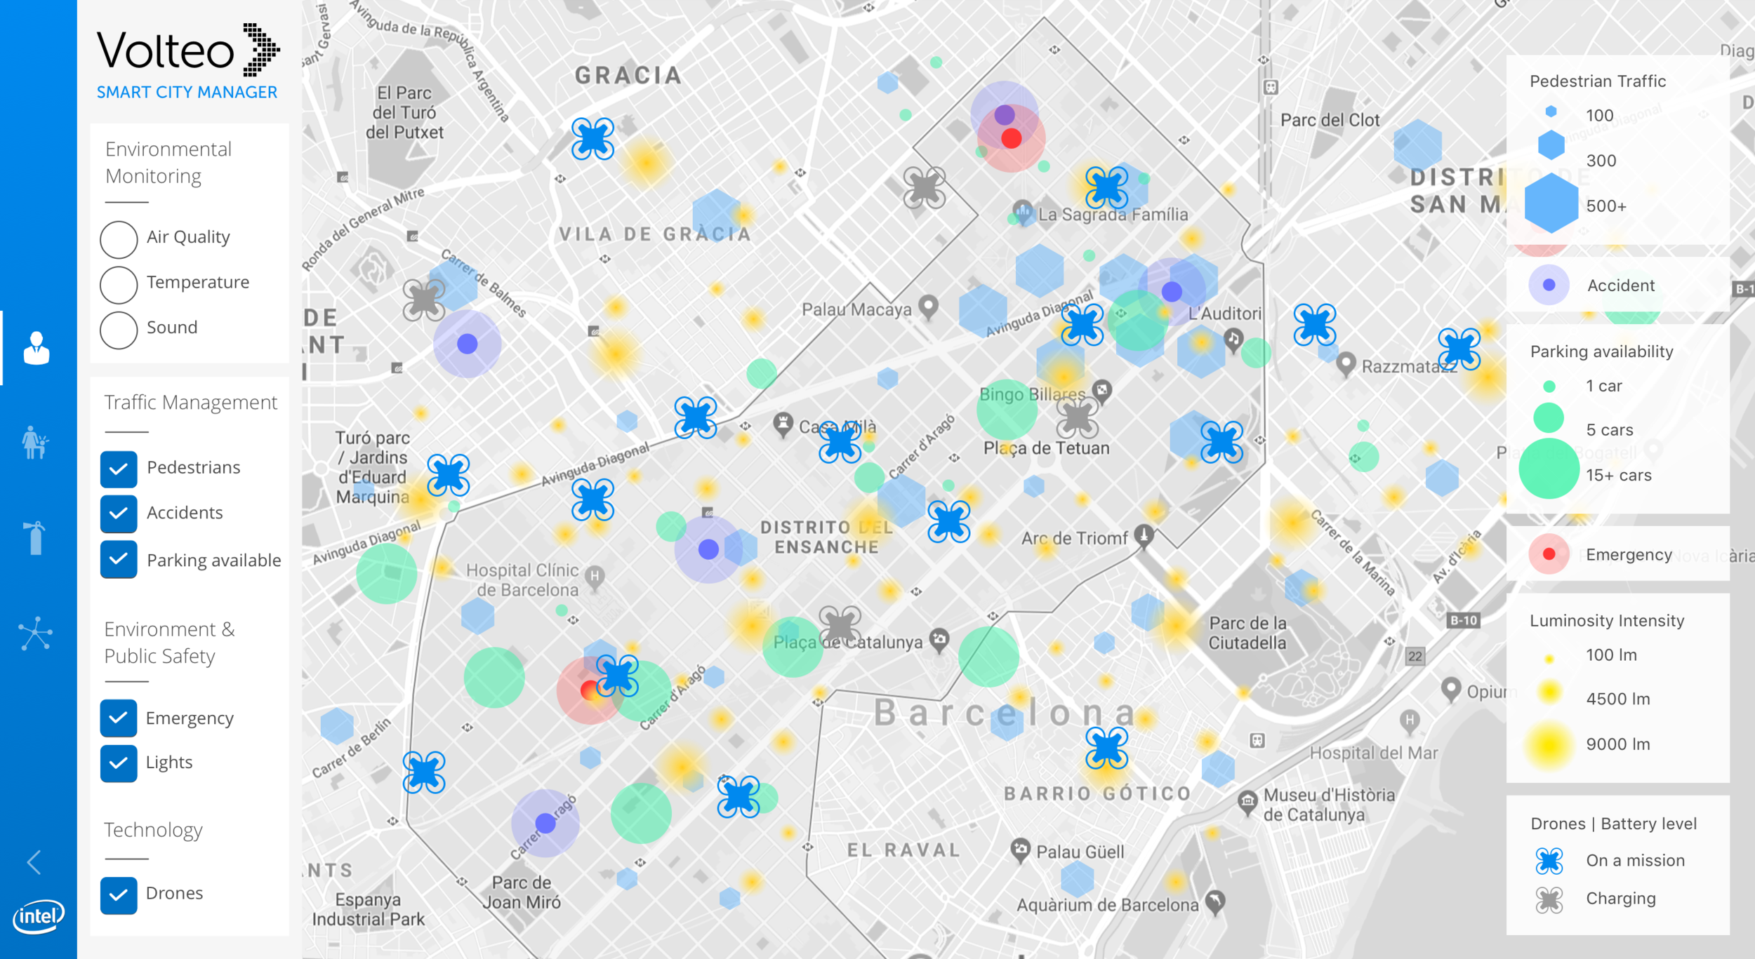Select the drone near Razzmatazz
1755x959 pixels.
(1459, 349)
